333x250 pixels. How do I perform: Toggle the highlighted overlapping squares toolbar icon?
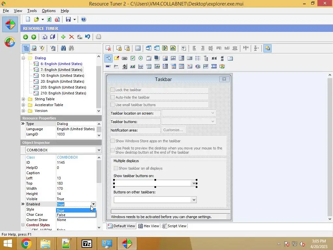pyautogui.click(x=267, y=48)
